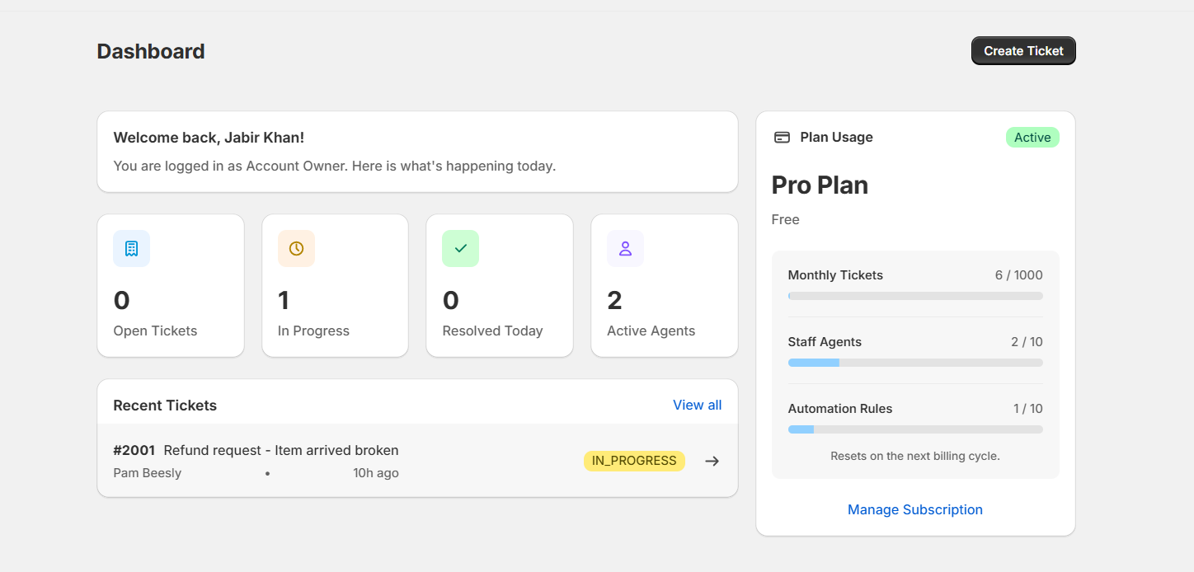This screenshot has width=1194, height=572.
Task: Click the IN_PROGRESS status badge
Action: pos(634,461)
